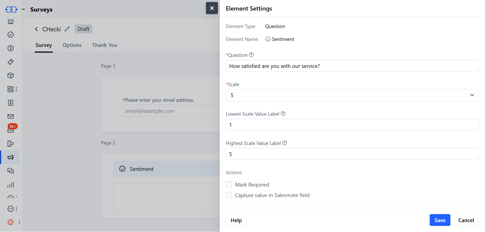Select the megaphone campaigns icon
The image size is (485, 232).
pyautogui.click(x=11, y=157)
